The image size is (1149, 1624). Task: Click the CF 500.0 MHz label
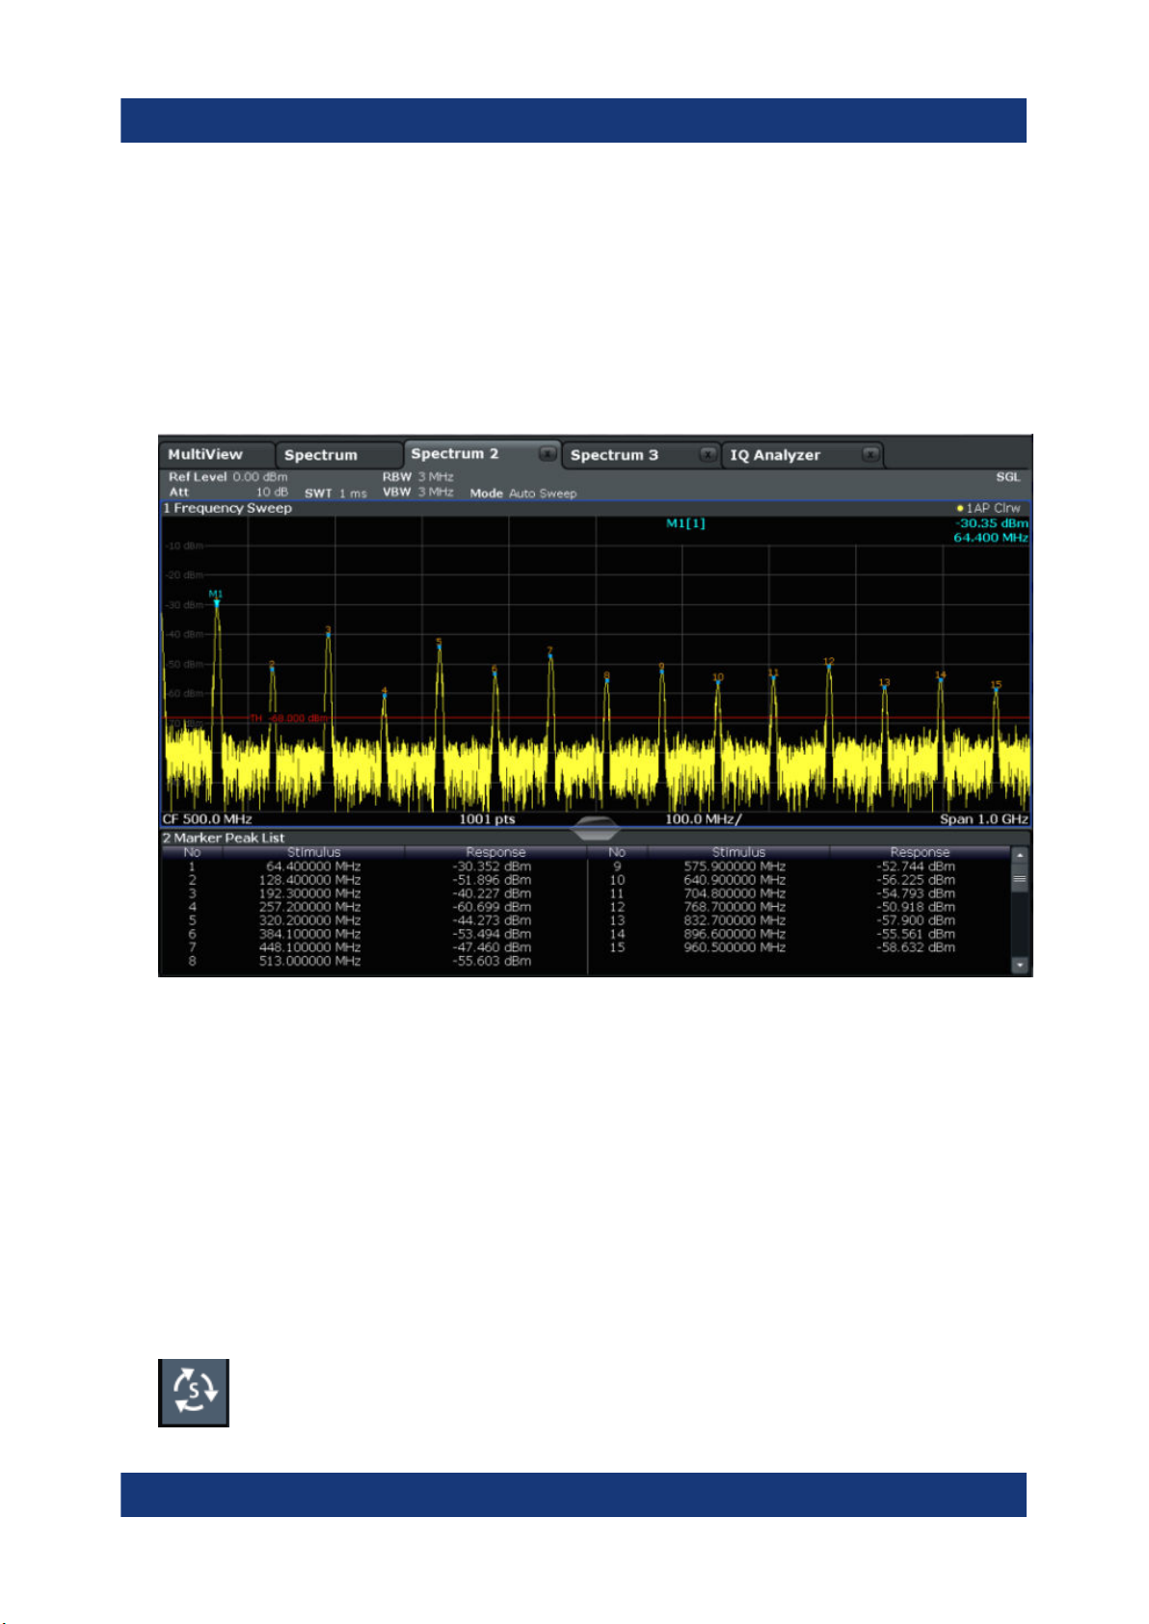tap(207, 819)
